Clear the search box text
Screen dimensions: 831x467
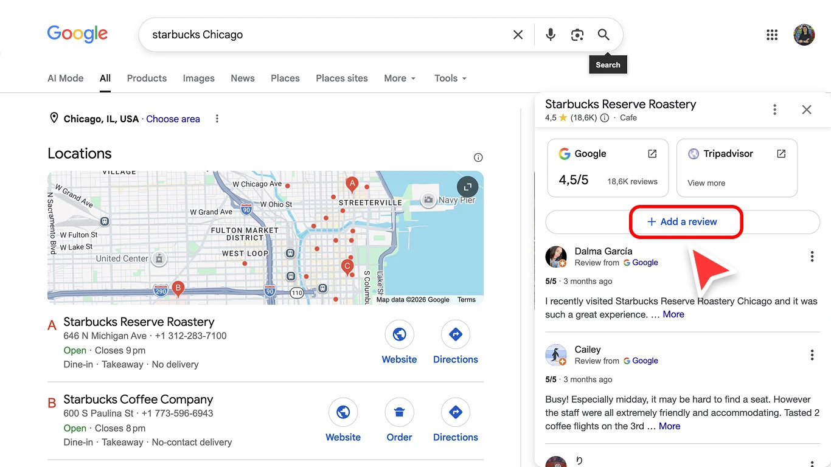(518, 35)
